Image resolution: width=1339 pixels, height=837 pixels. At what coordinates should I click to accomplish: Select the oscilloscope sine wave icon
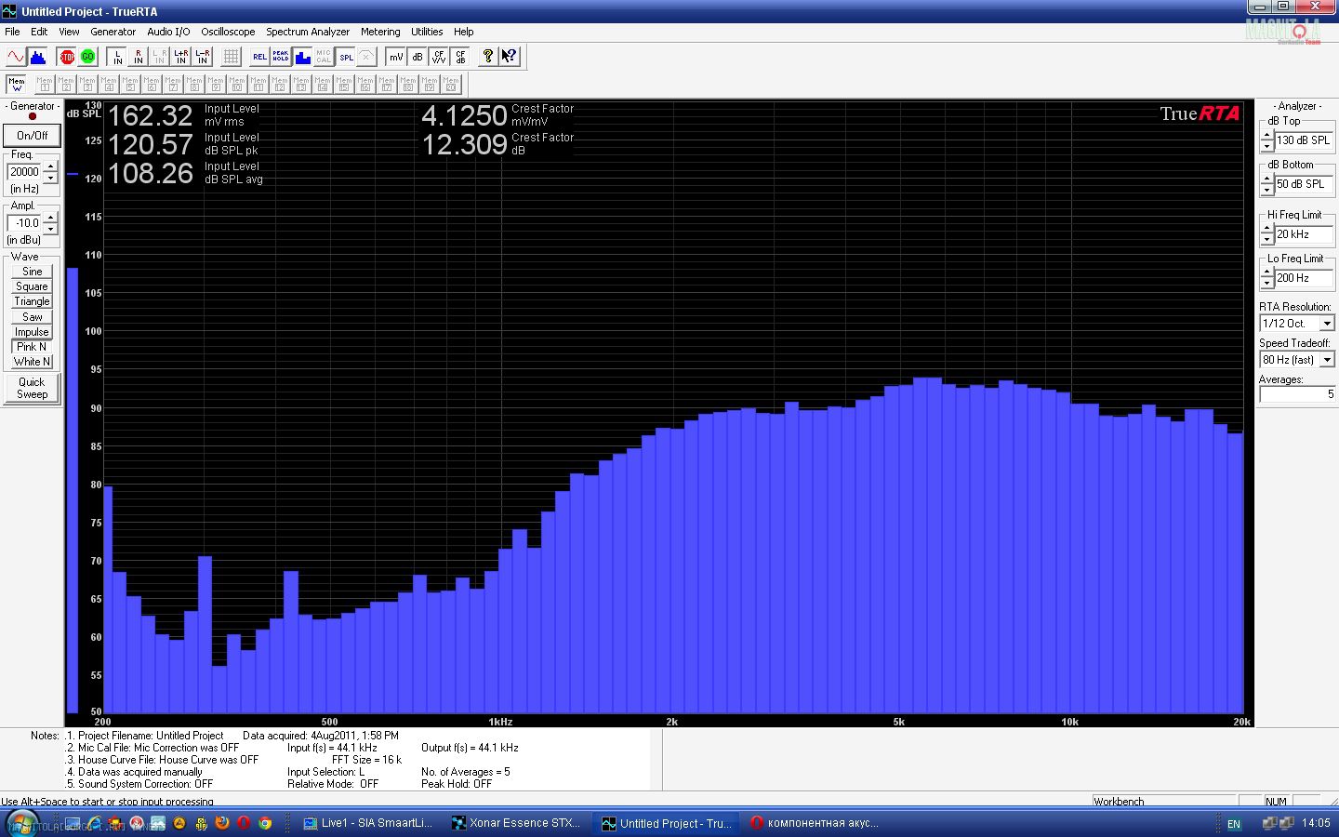pos(16,57)
